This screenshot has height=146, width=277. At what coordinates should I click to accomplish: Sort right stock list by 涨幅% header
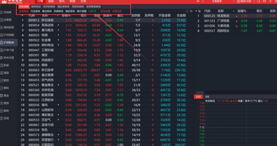tap(242, 11)
